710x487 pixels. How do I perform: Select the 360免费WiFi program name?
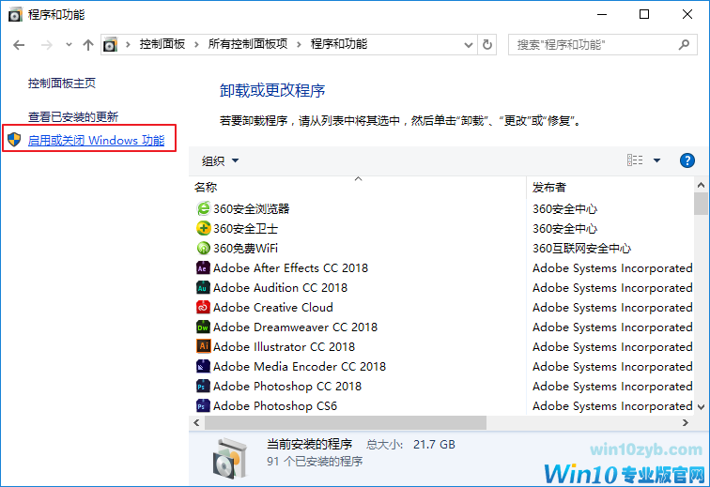(x=245, y=248)
